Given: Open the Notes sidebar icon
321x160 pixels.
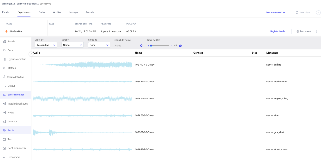Looking at the screenshot, I should click(4, 113).
